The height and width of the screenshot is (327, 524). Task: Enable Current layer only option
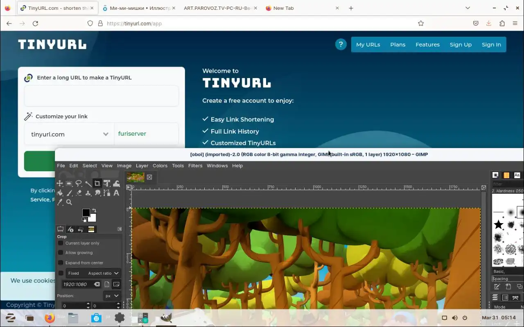point(61,243)
